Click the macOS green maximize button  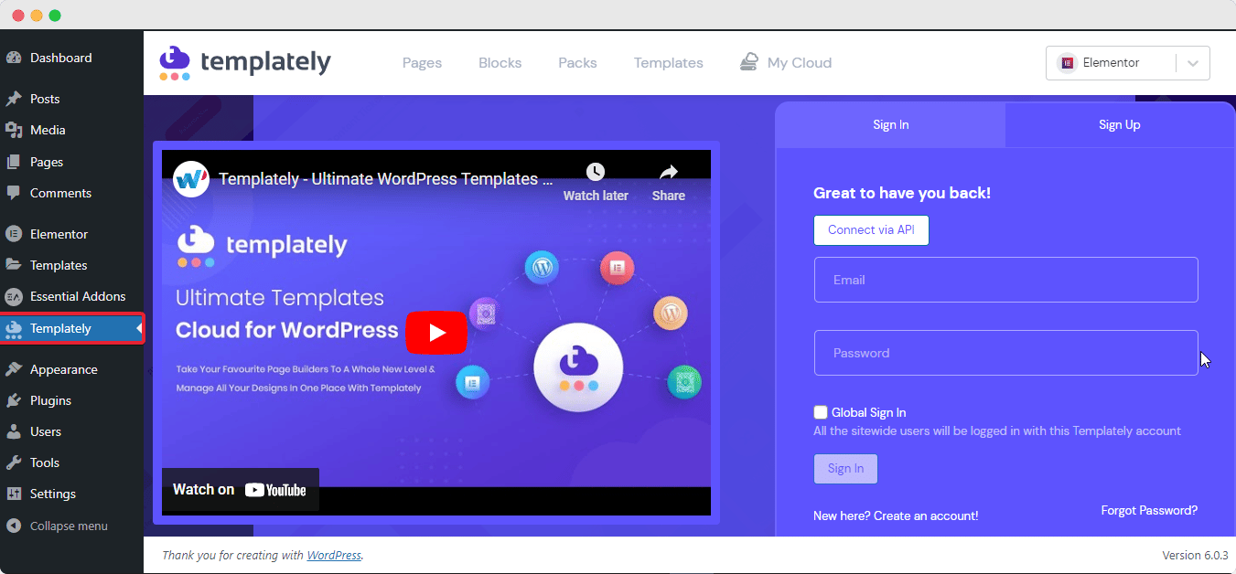click(55, 16)
